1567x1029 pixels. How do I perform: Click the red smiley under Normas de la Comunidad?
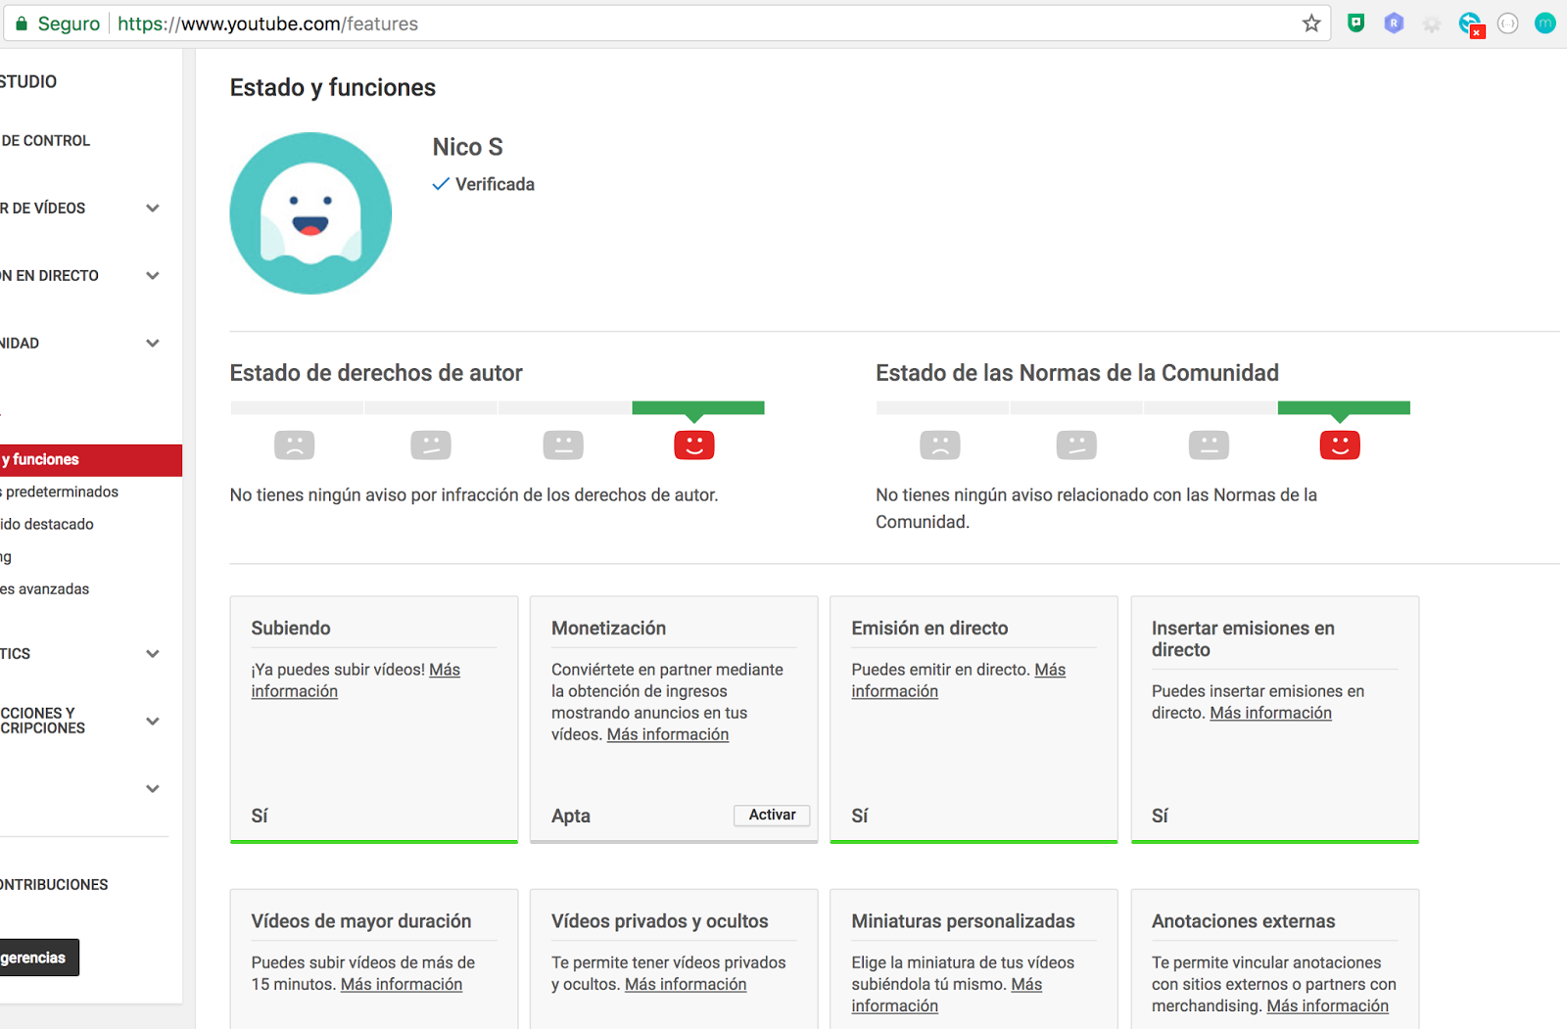(x=1340, y=445)
